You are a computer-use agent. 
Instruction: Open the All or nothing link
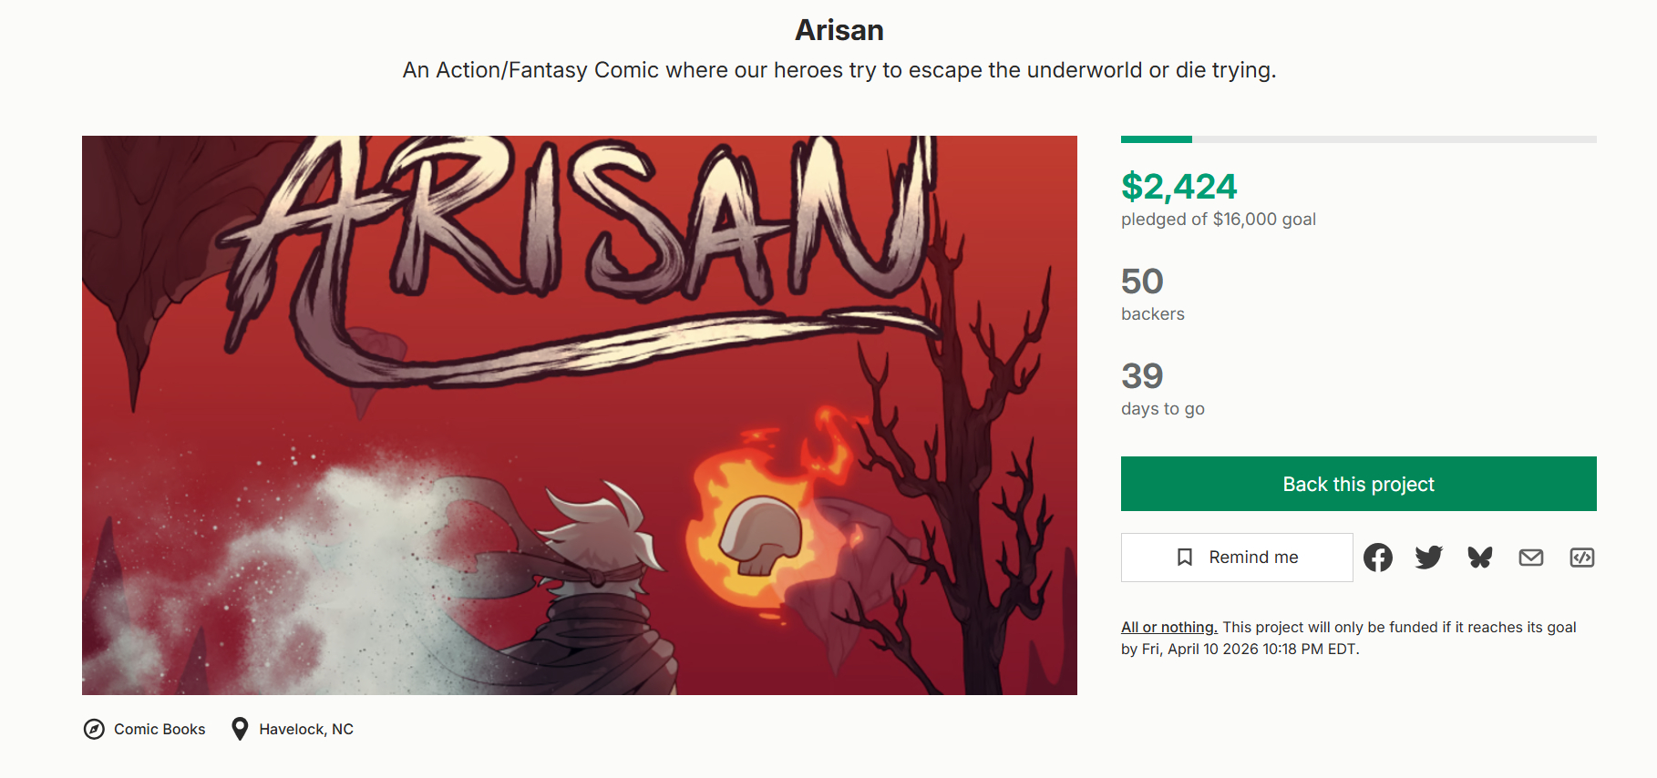(x=1168, y=627)
